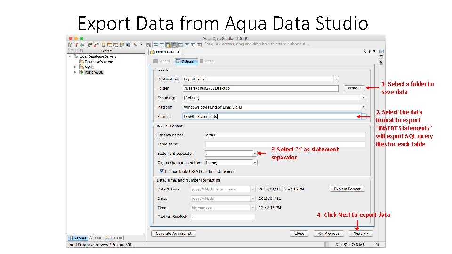Click the dark window toolbar icon

tap(128, 45)
